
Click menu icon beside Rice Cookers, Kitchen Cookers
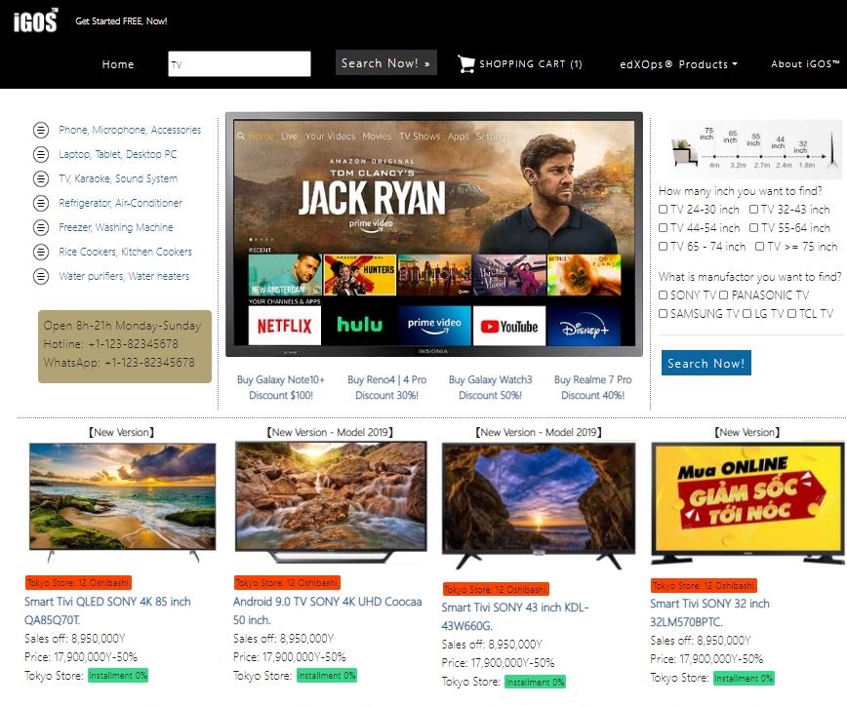pos(41,252)
